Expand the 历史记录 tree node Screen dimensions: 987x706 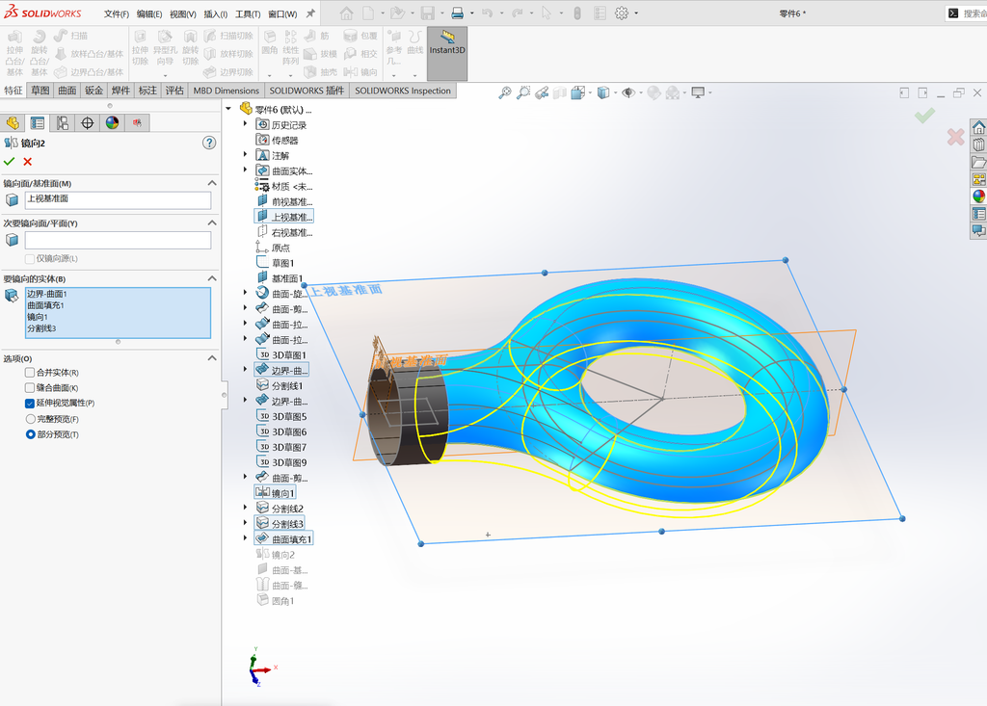coord(246,124)
